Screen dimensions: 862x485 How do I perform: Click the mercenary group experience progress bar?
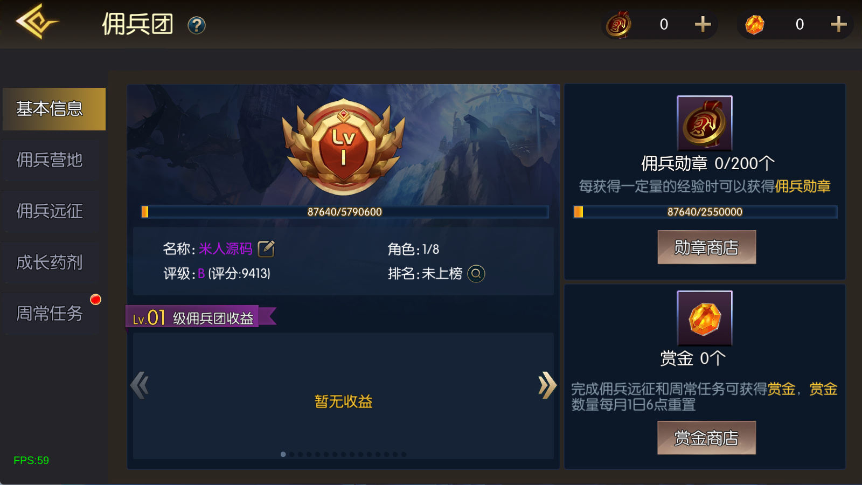345,212
